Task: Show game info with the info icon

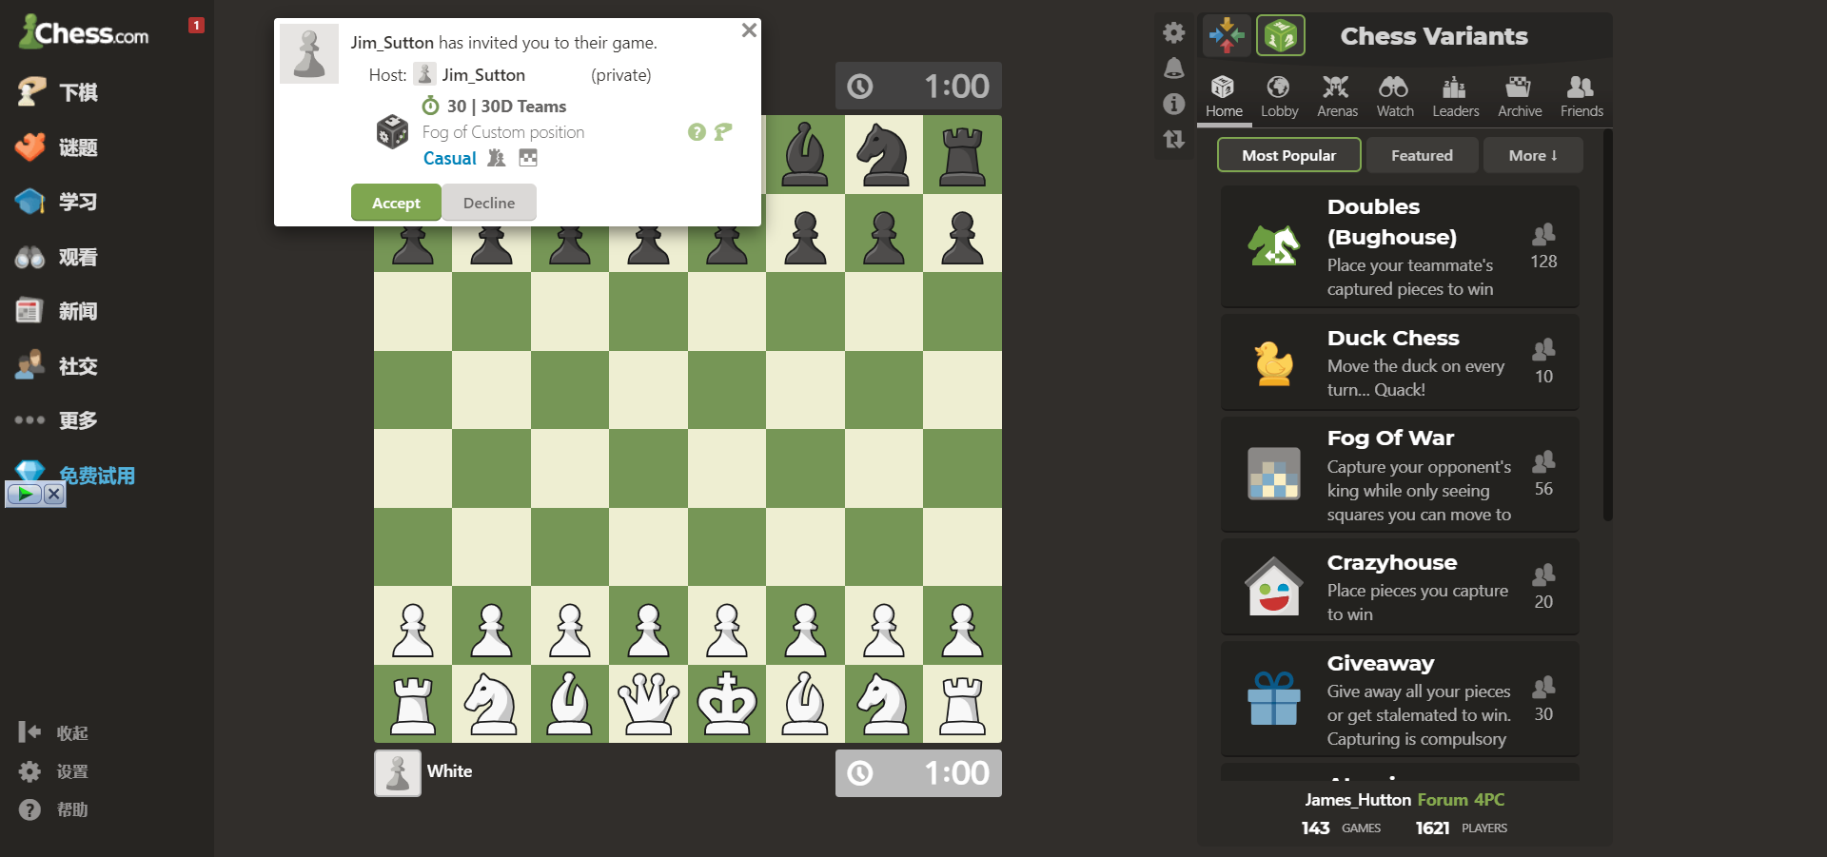Action: 1174,103
